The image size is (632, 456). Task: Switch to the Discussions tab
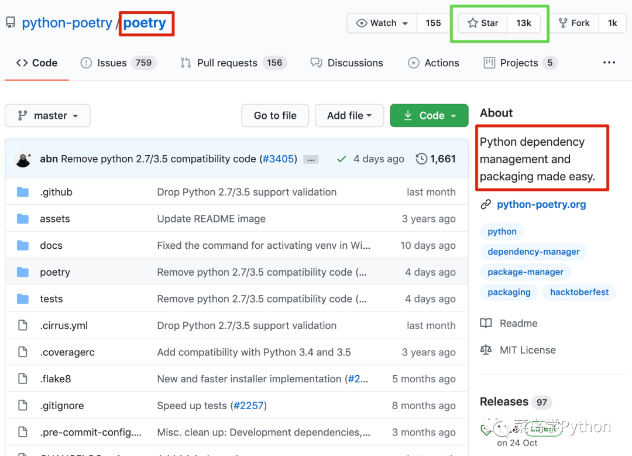point(346,63)
